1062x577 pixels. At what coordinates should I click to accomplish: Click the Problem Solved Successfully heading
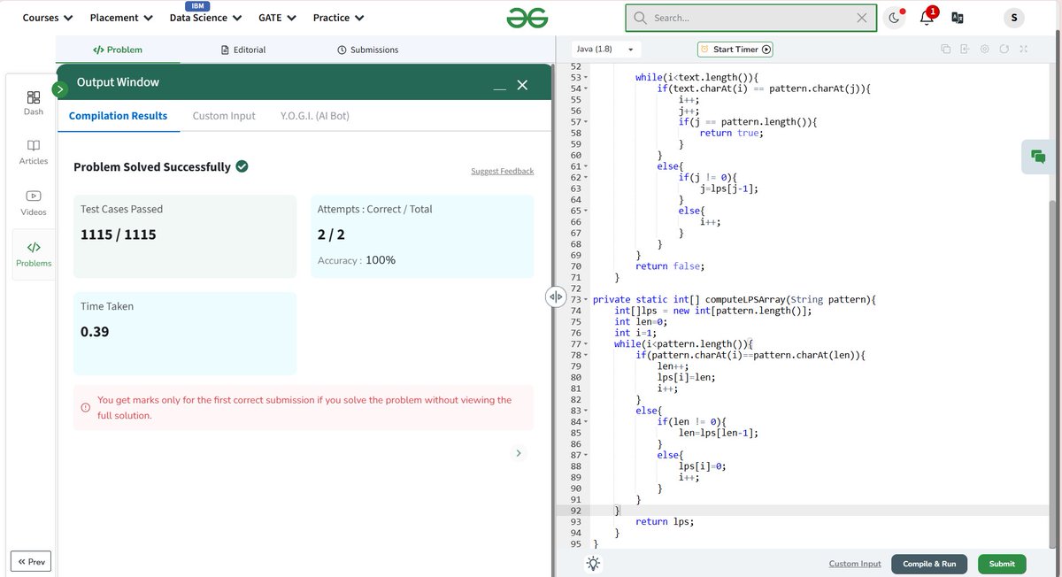(152, 166)
